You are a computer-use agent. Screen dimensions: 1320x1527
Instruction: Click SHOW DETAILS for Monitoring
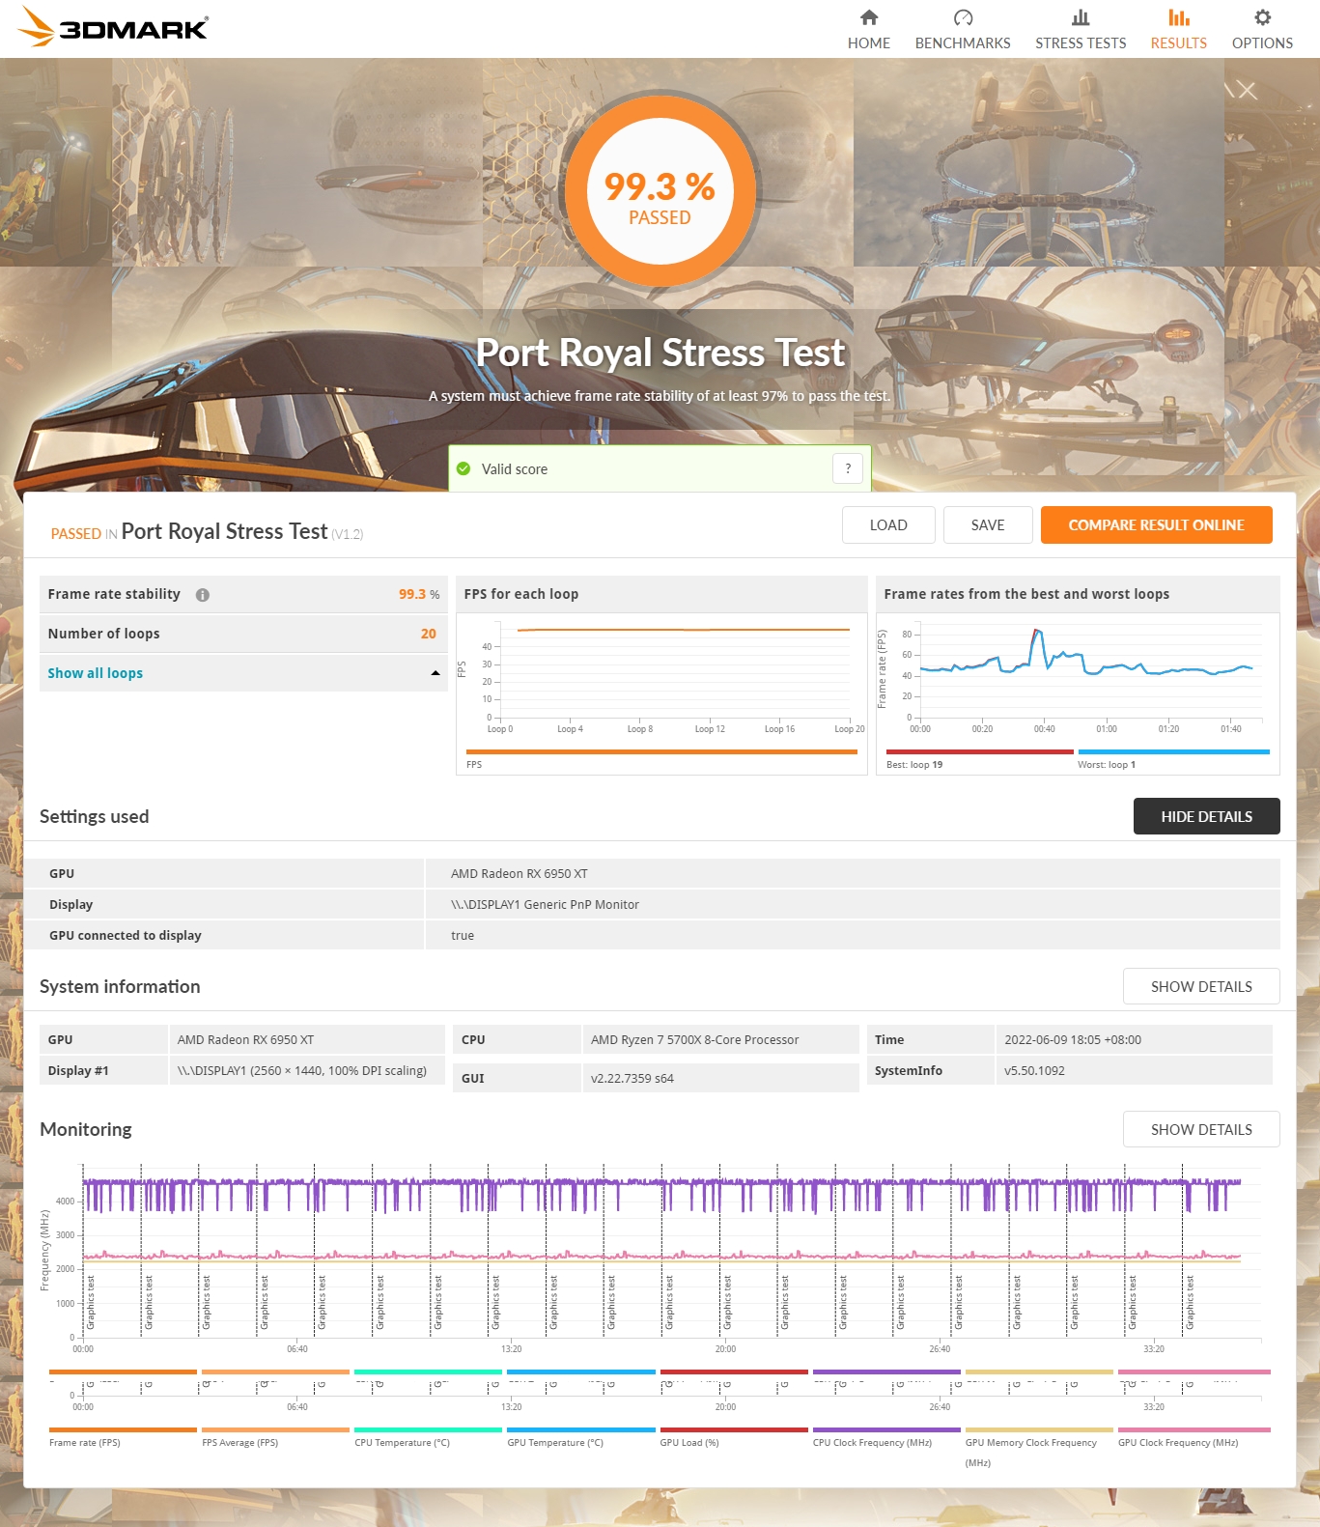1201,1129
